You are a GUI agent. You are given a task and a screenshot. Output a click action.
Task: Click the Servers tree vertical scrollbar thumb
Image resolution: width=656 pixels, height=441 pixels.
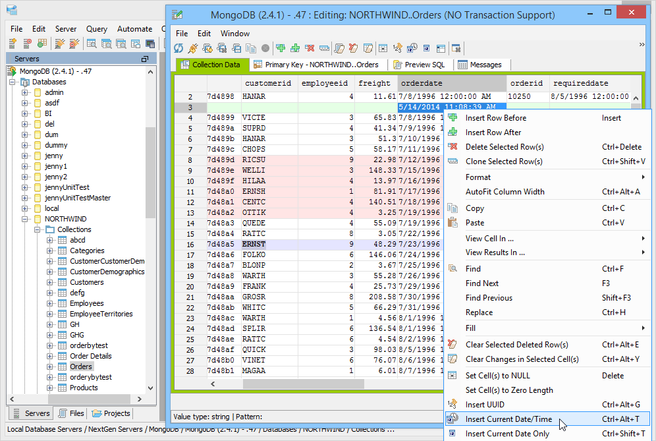point(150,171)
